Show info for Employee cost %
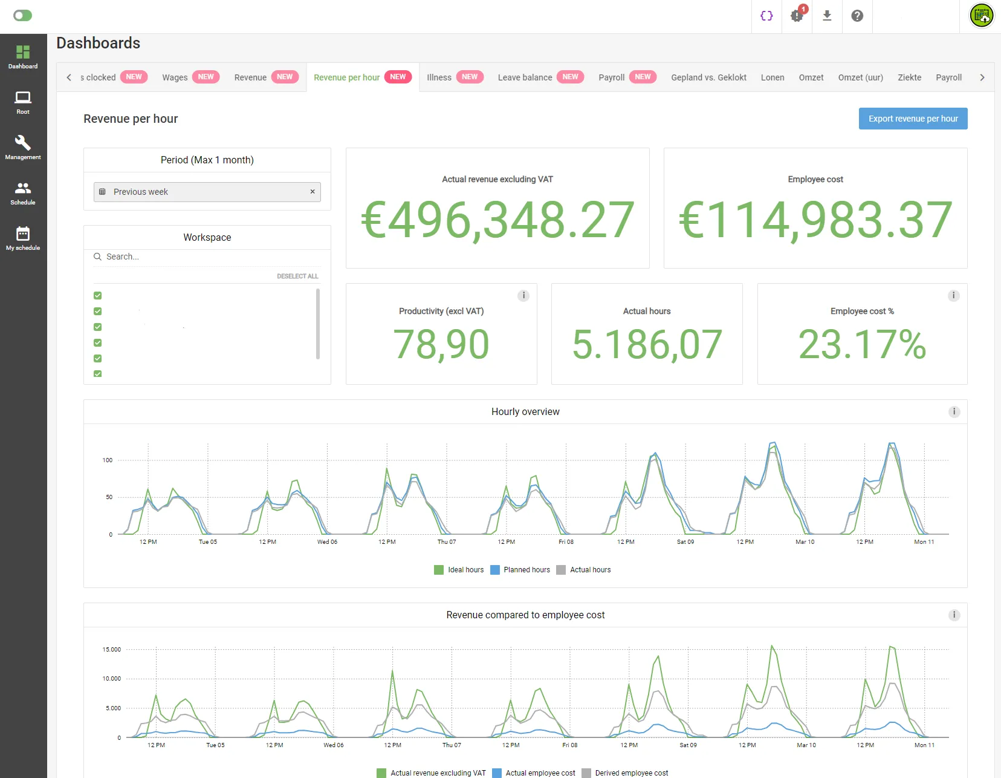The image size is (1001, 778). (x=954, y=296)
